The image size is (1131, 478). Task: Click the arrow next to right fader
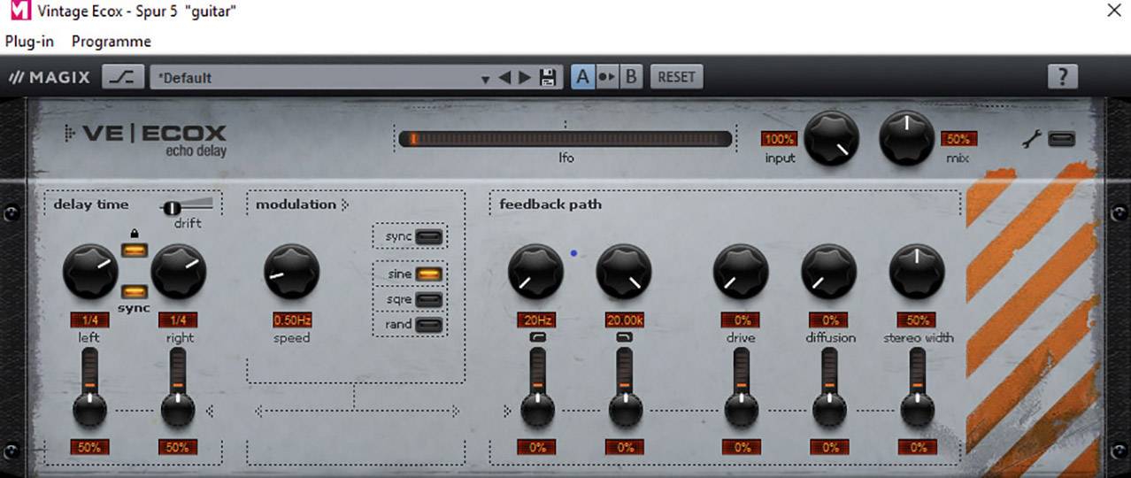point(209,410)
